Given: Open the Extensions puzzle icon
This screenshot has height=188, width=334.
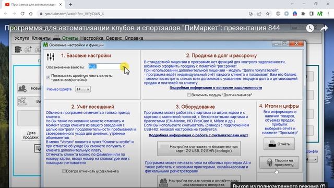Looking at the screenshot, I should click(303, 14).
